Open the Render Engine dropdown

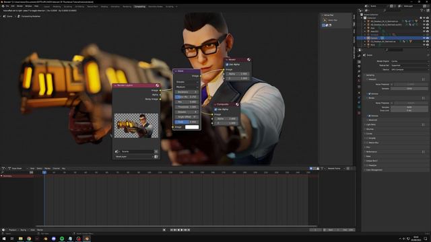409,61
